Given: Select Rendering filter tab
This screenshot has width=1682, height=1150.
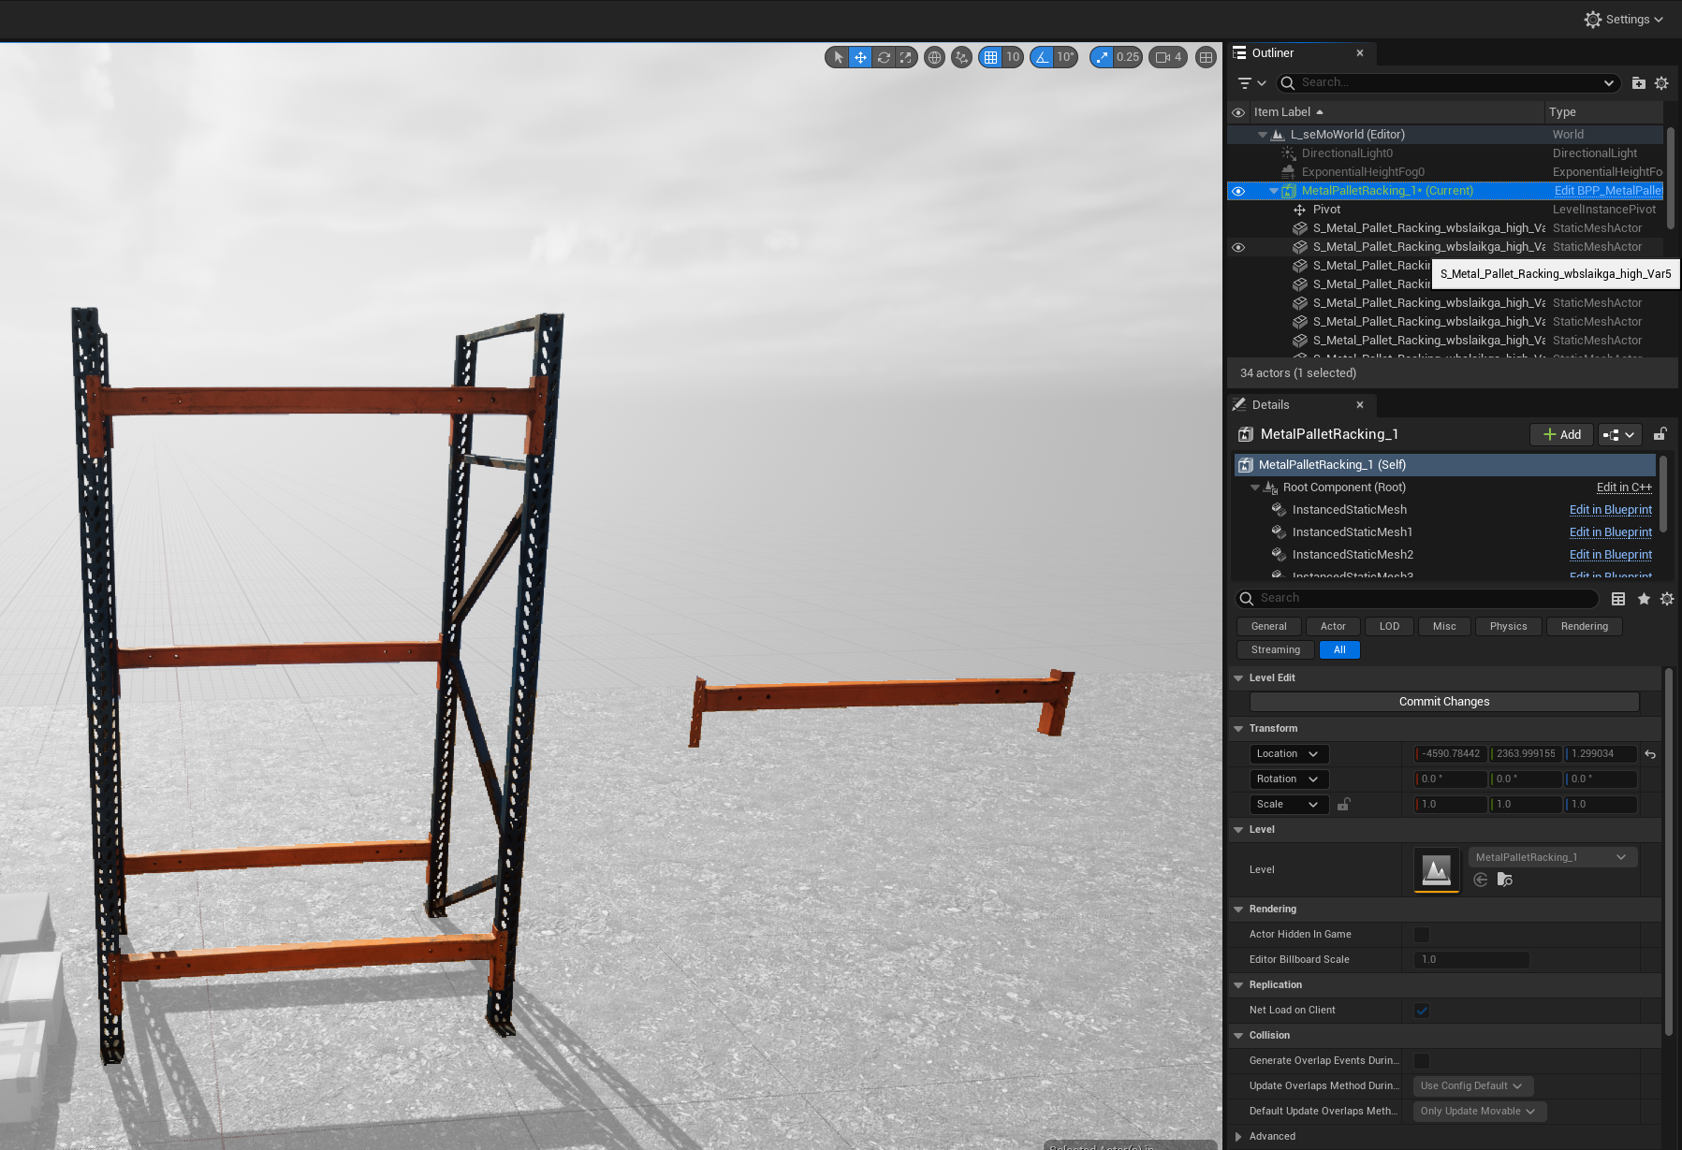Looking at the screenshot, I should (x=1584, y=627).
